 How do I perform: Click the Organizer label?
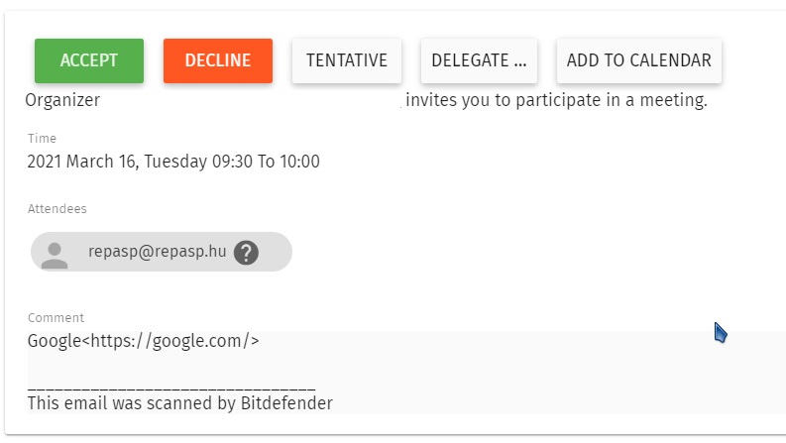[61, 100]
